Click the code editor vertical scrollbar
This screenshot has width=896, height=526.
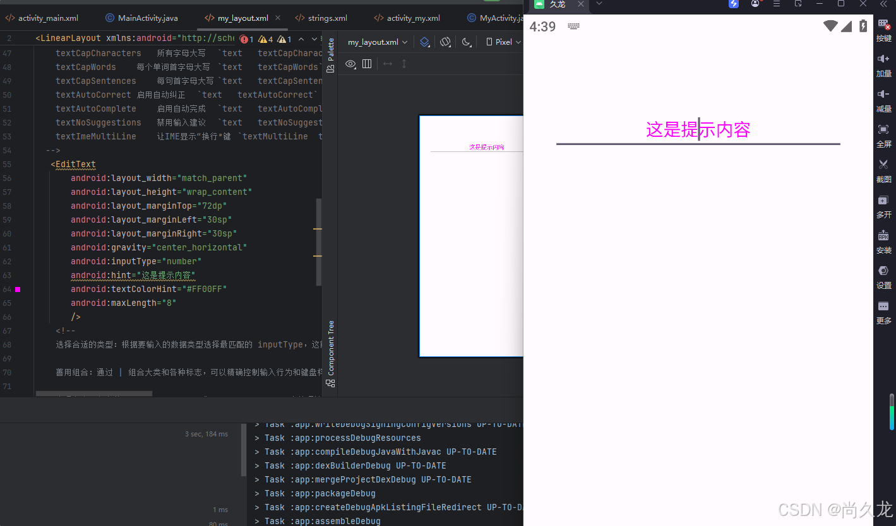pos(319,242)
